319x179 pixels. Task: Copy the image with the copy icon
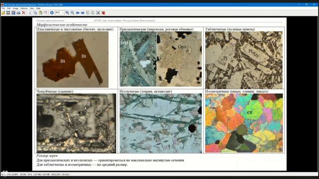[x=35, y=13]
